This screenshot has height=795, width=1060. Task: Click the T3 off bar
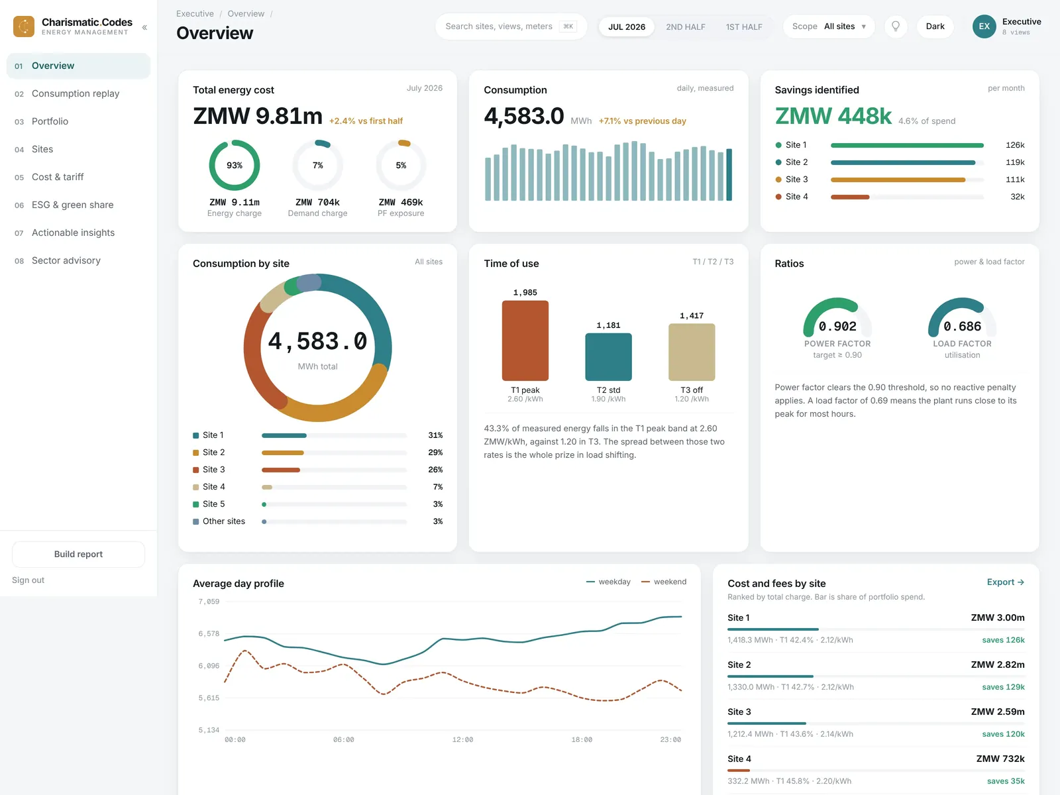click(x=692, y=352)
